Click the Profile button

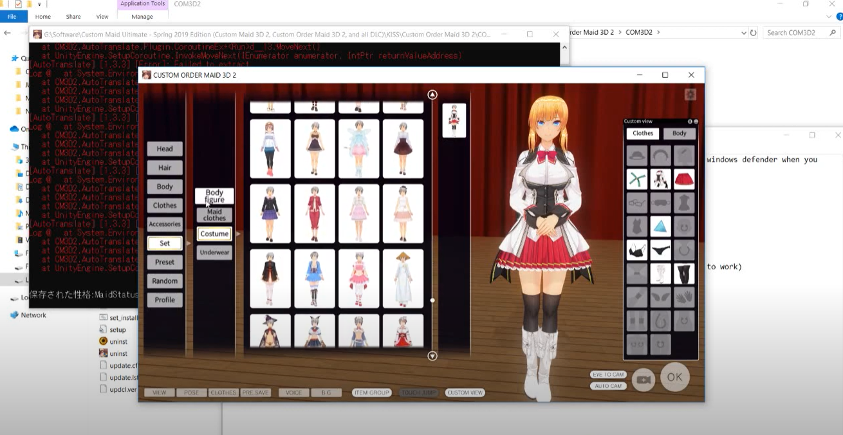165,299
